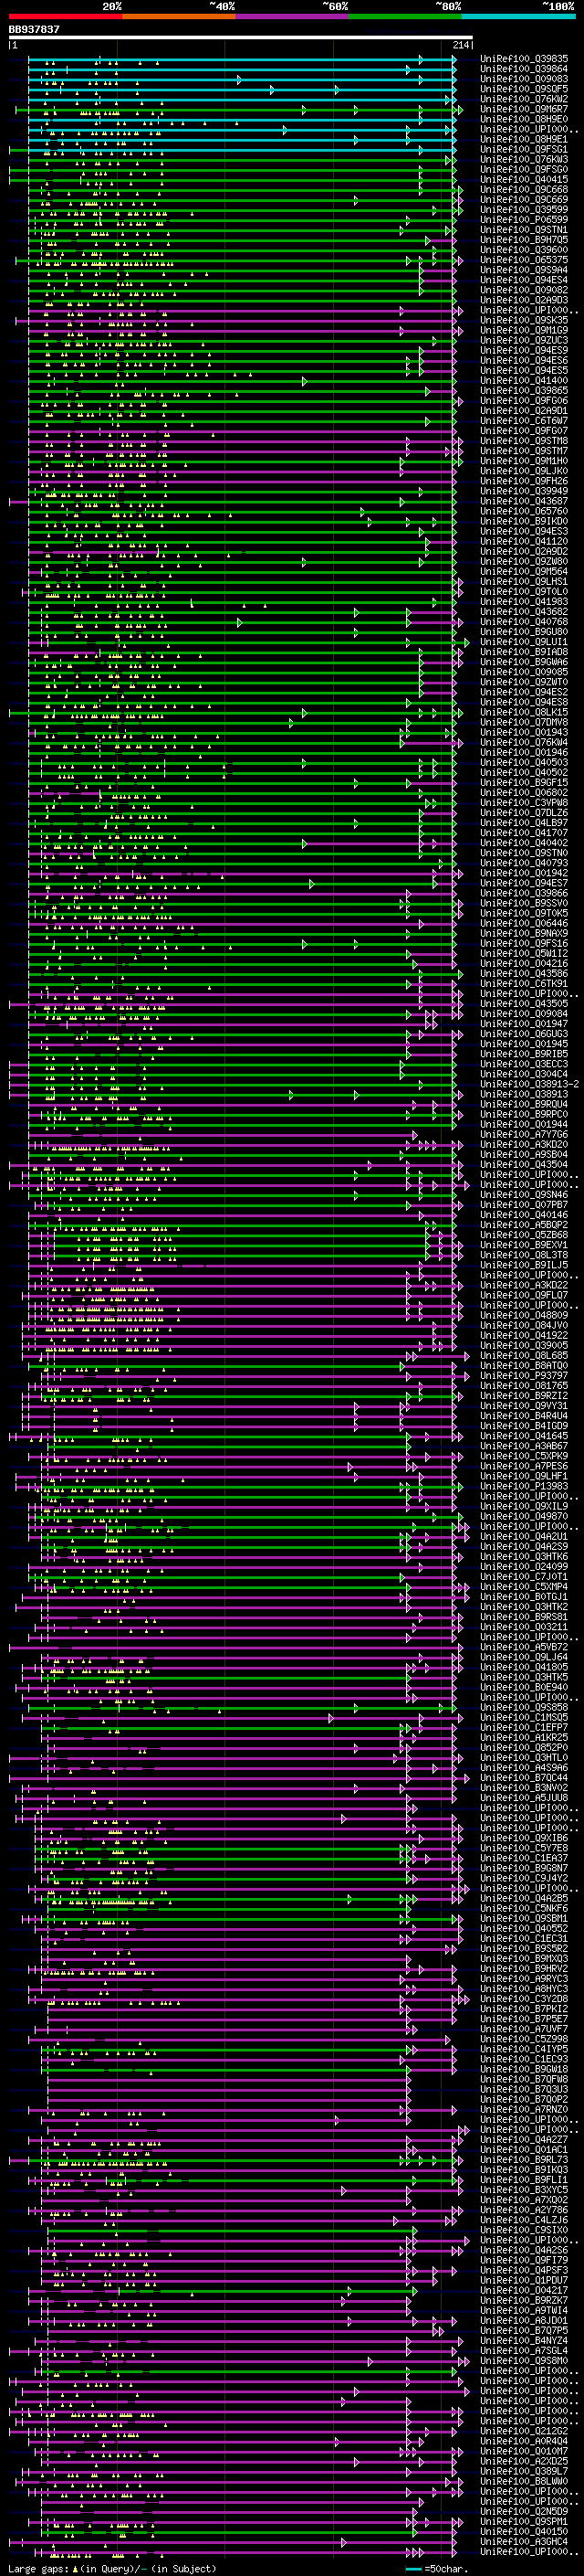Viewport: 584px width, 2576px height.
Task: Open hit UniRef100_Q06802
Action: [x=523, y=793]
